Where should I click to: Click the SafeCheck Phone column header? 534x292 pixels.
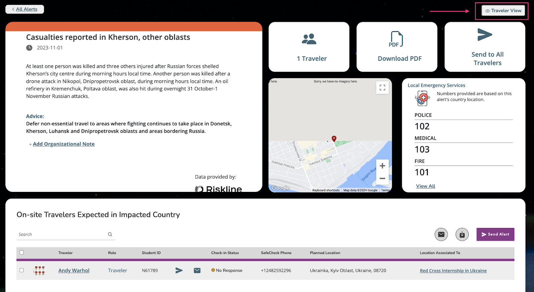276,253
